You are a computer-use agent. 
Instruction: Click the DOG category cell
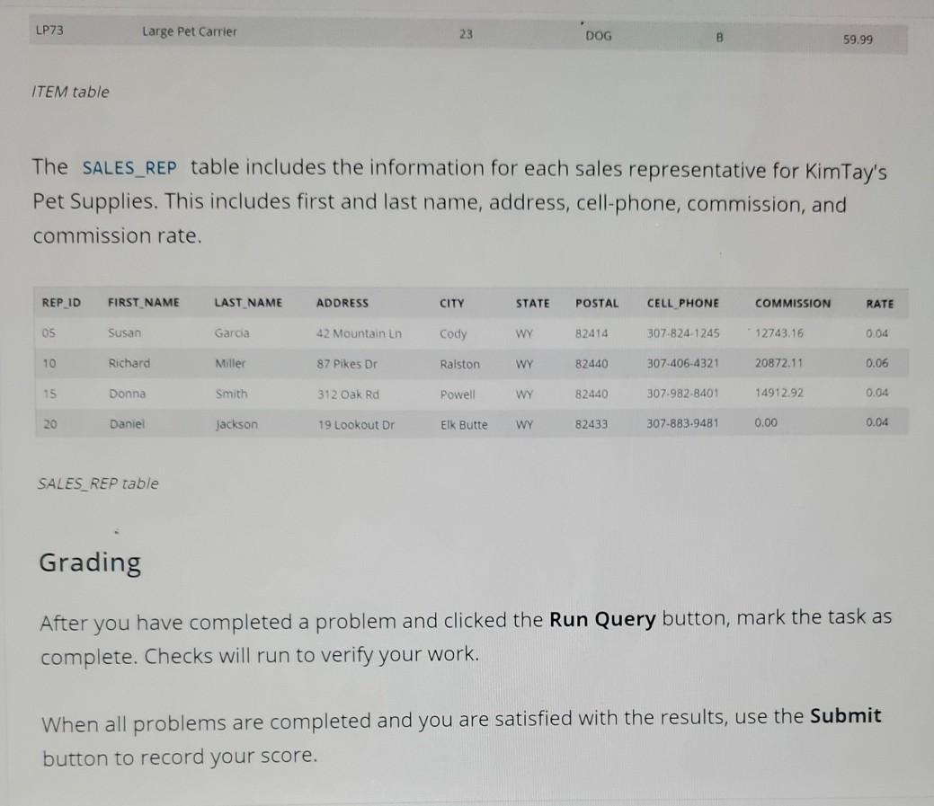[x=599, y=36]
